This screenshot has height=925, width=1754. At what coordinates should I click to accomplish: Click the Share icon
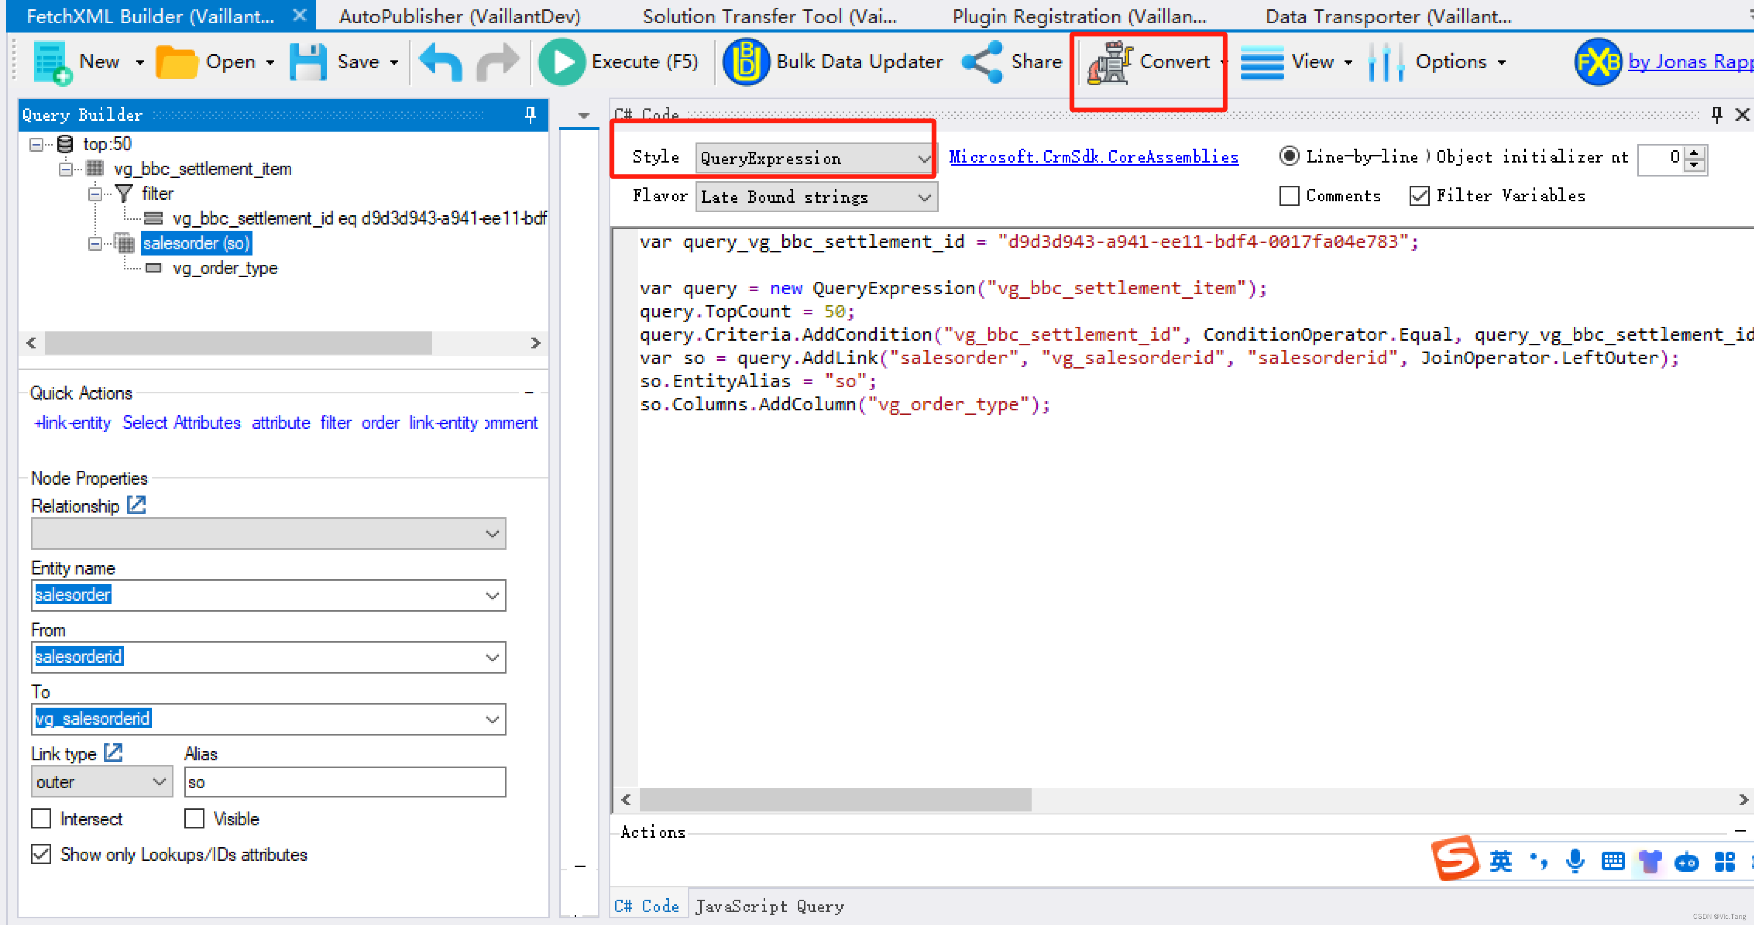(x=983, y=62)
